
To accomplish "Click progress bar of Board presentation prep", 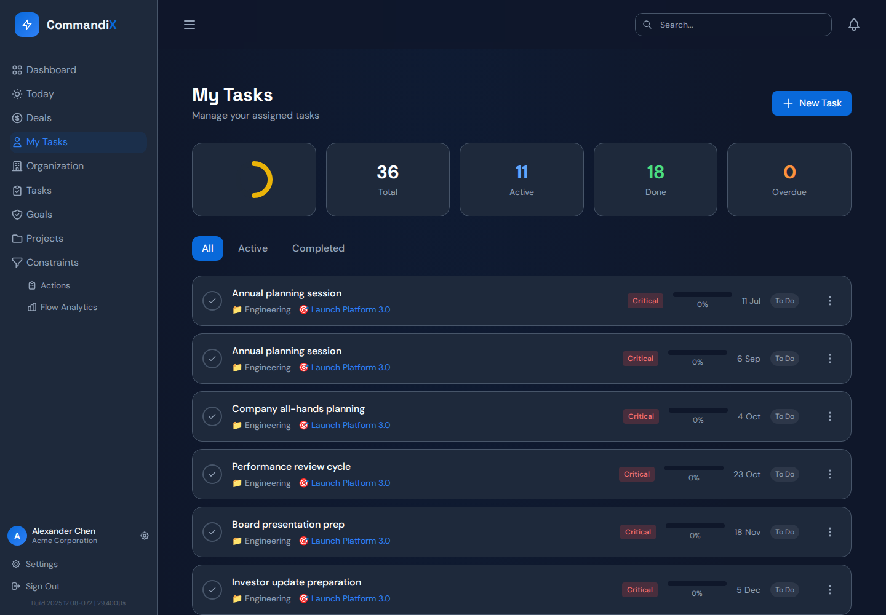I will click(695, 526).
